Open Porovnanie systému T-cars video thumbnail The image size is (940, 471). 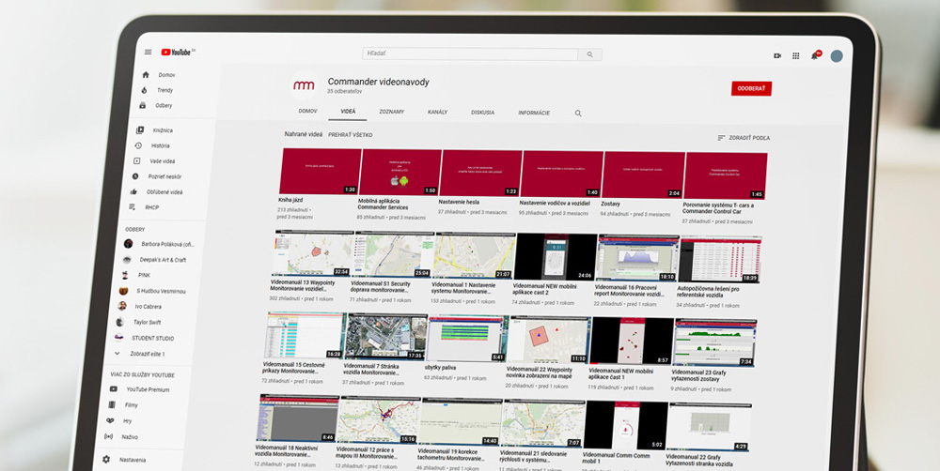click(x=726, y=176)
